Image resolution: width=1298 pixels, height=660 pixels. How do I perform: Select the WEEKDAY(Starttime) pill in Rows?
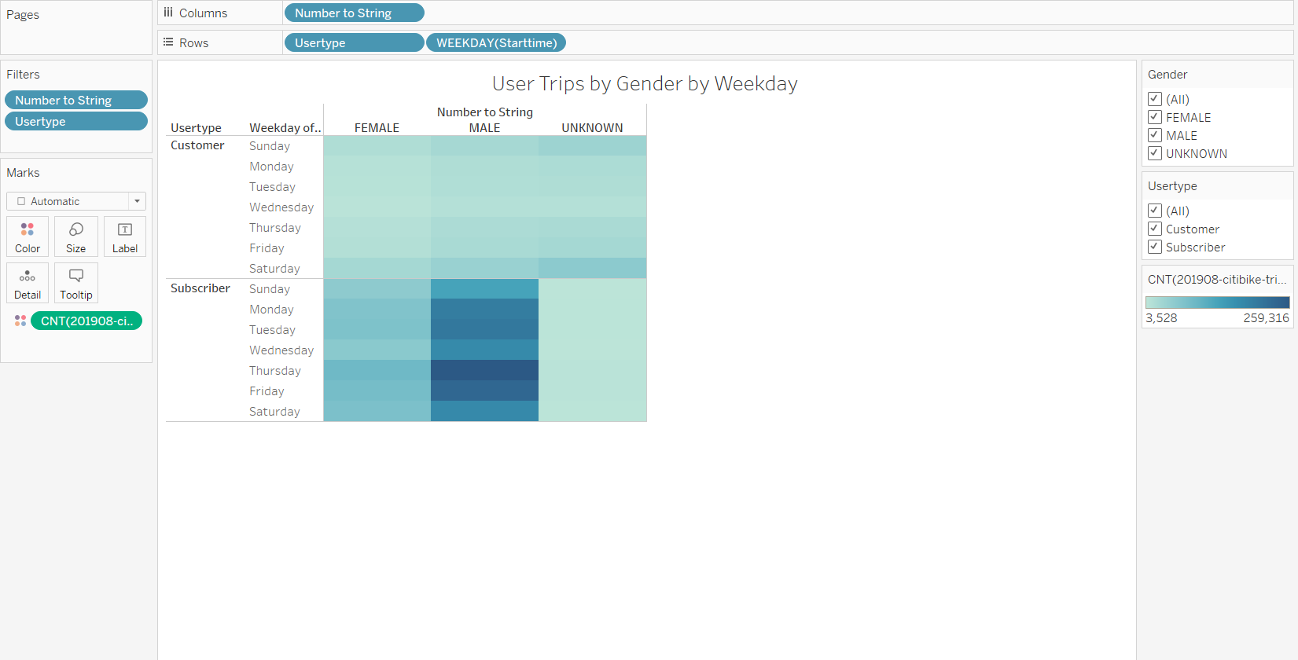(496, 42)
